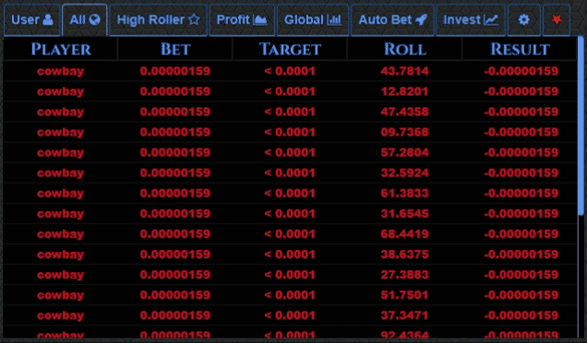Click the Bet column header

(x=175, y=49)
